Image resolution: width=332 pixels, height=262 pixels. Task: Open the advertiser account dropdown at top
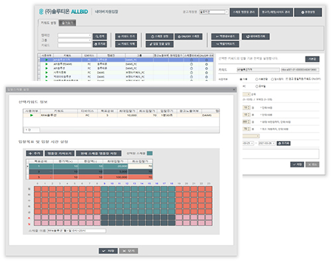pos(214,12)
